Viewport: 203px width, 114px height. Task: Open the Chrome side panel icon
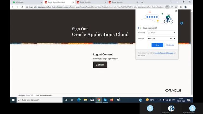(181, 7)
